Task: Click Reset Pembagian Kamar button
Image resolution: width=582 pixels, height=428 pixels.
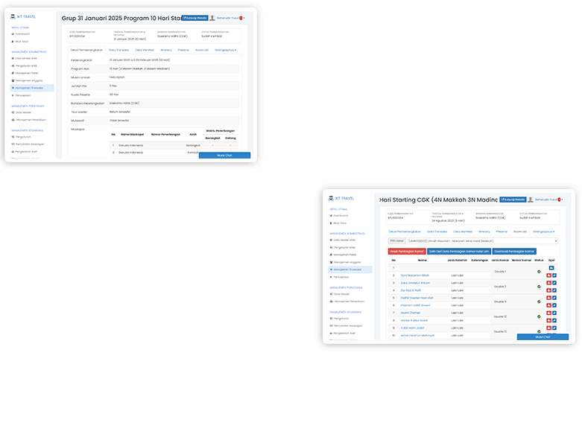Action: coord(406,251)
